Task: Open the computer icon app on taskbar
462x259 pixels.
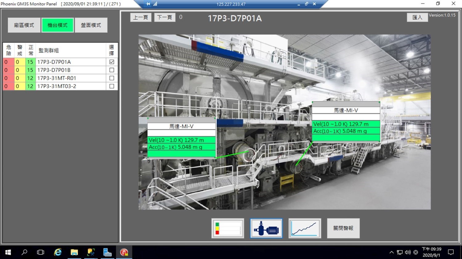Action: 107,252
